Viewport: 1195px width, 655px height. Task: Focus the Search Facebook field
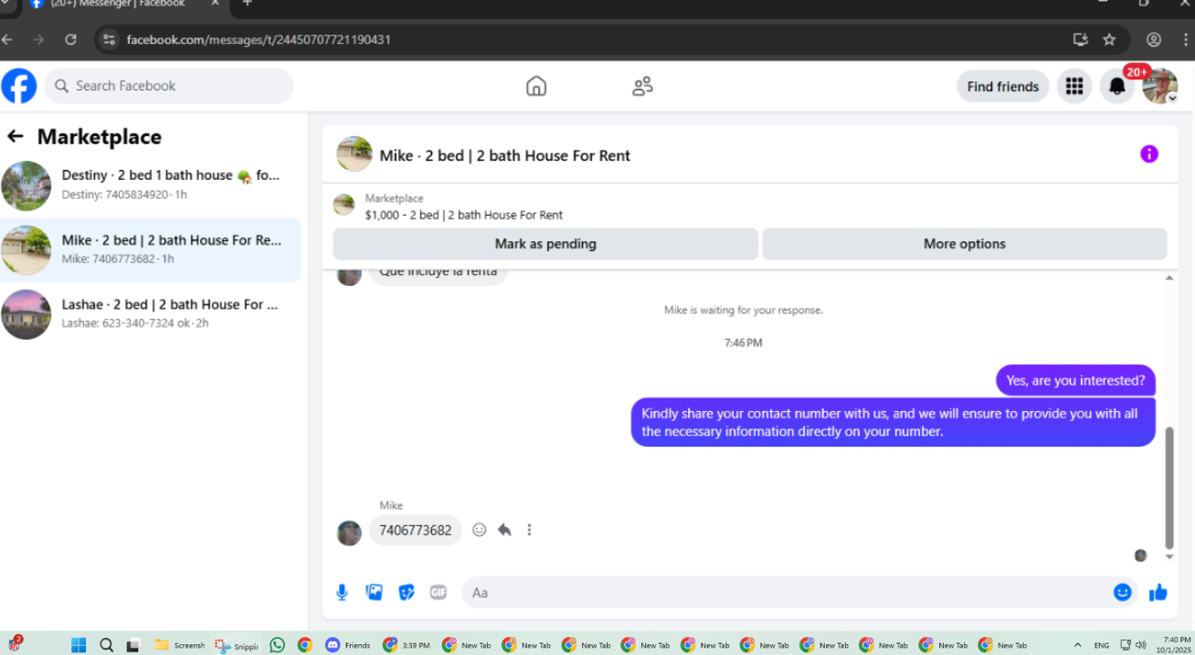tap(169, 86)
